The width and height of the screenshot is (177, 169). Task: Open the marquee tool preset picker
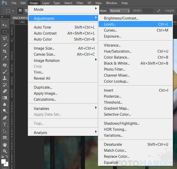[x=13, y=11]
